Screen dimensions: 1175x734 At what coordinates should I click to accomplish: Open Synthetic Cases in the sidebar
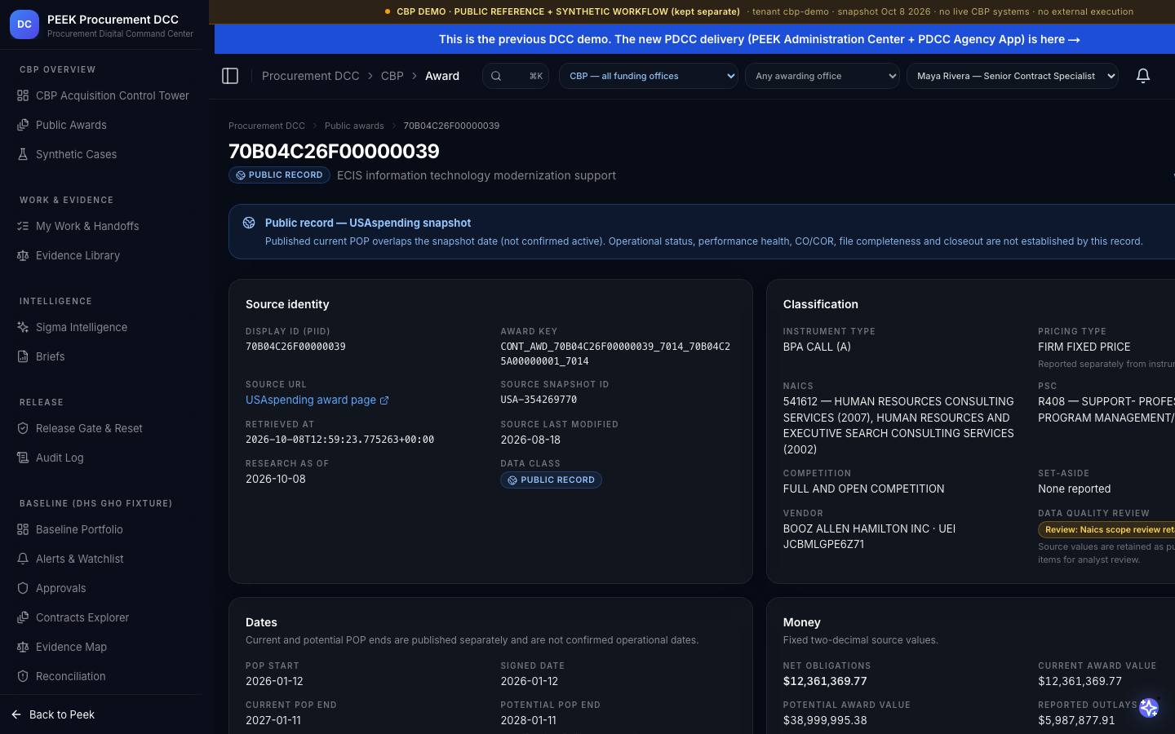101,154
